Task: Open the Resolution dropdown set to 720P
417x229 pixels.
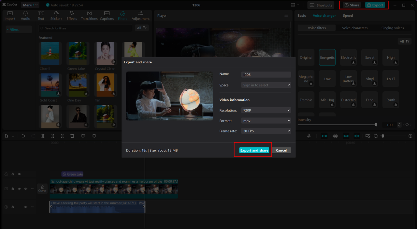Action: [x=266, y=110]
